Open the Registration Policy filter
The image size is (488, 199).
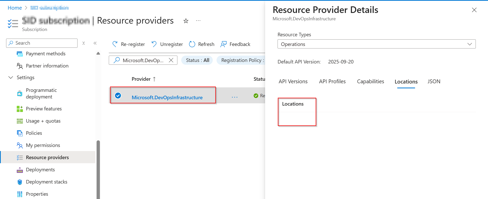tap(241, 60)
